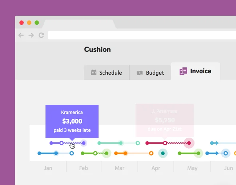Go back with the browser back arrow
Viewport: 236px width, 185px height.
(x=21, y=35)
